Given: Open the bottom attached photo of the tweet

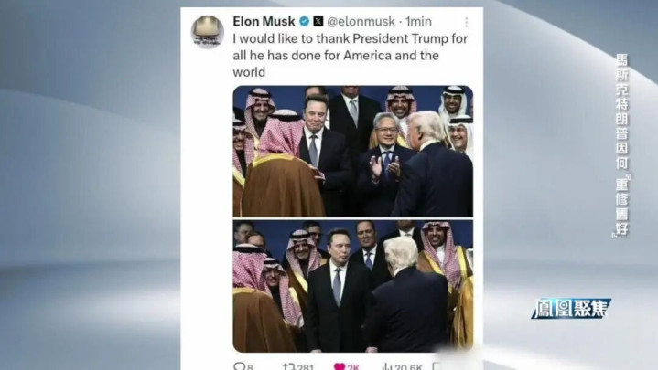Looking at the screenshot, I should pos(353,286).
